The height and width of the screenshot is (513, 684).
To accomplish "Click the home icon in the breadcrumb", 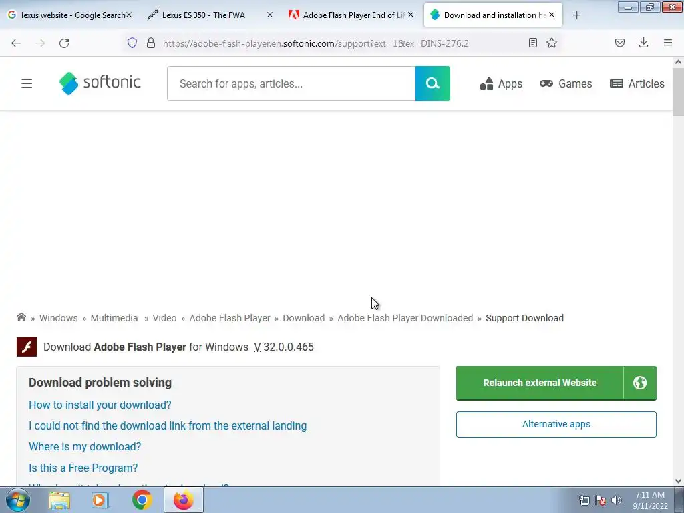I will [x=21, y=317].
